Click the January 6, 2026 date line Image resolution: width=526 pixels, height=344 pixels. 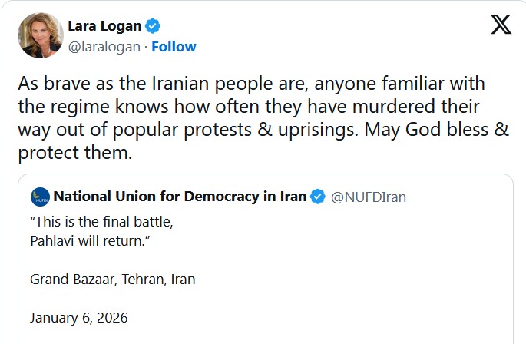pos(79,317)
